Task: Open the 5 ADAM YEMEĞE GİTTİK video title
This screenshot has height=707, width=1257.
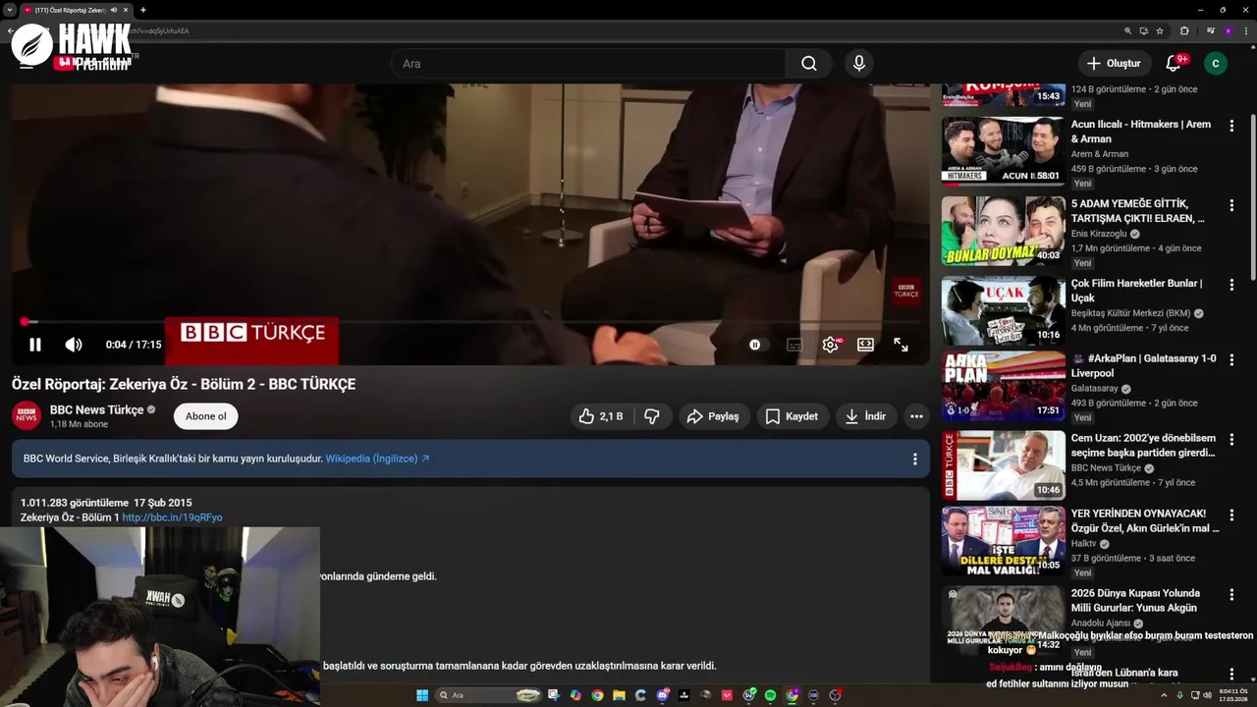Action: pos(1138,211)
